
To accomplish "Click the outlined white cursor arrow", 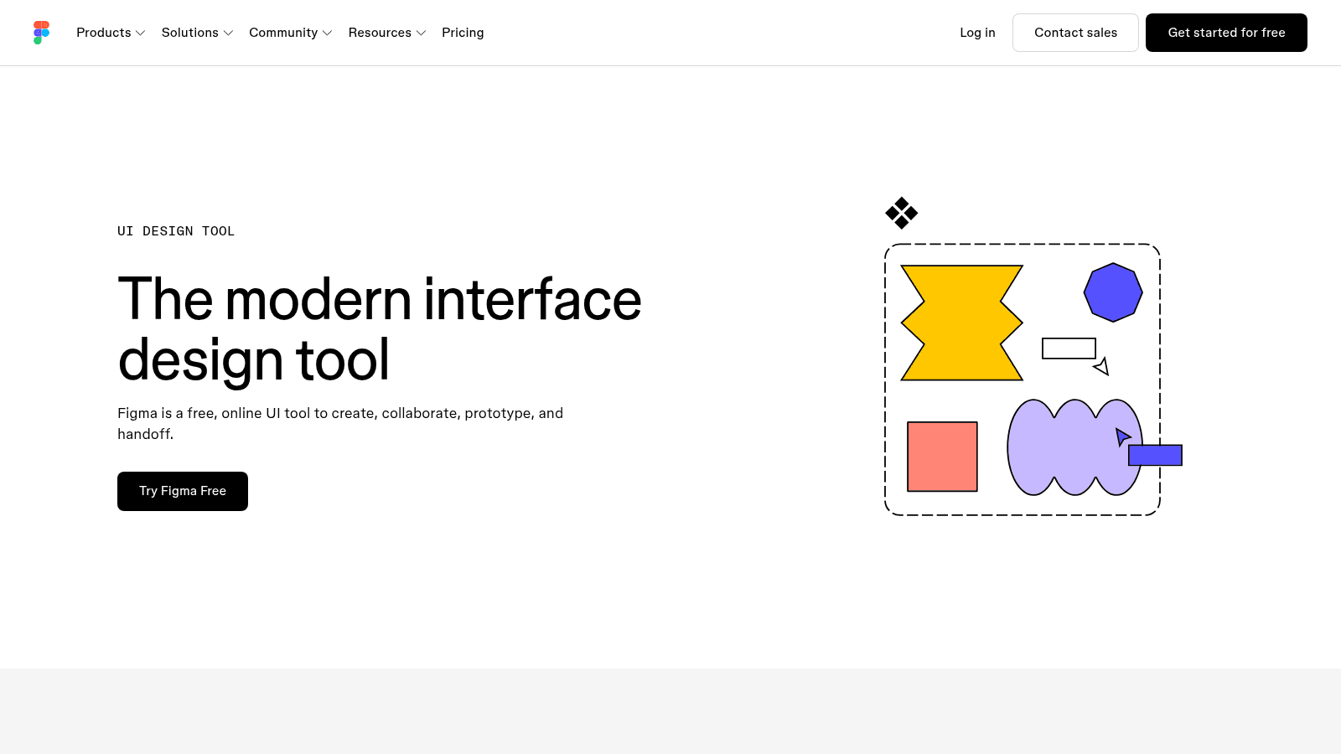I will click(x=1101, y=366).
